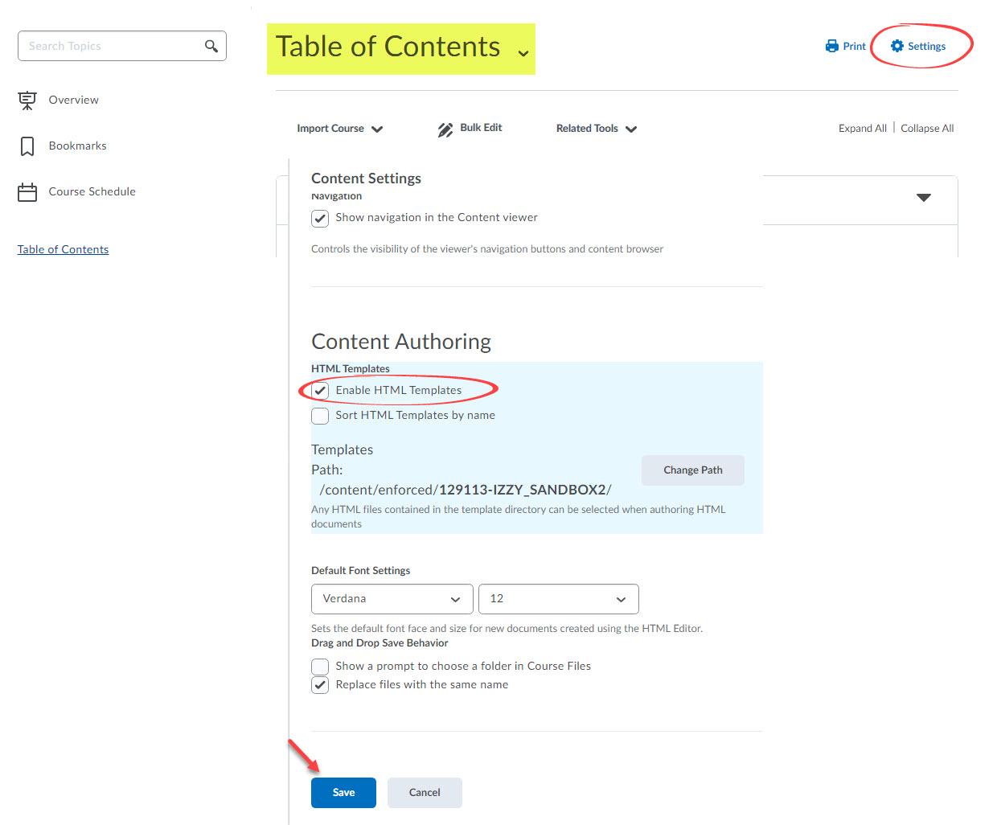Screen dimensions: 997x825
Task: Expand the module with the triangle arrow
Action: coord(924,197)
